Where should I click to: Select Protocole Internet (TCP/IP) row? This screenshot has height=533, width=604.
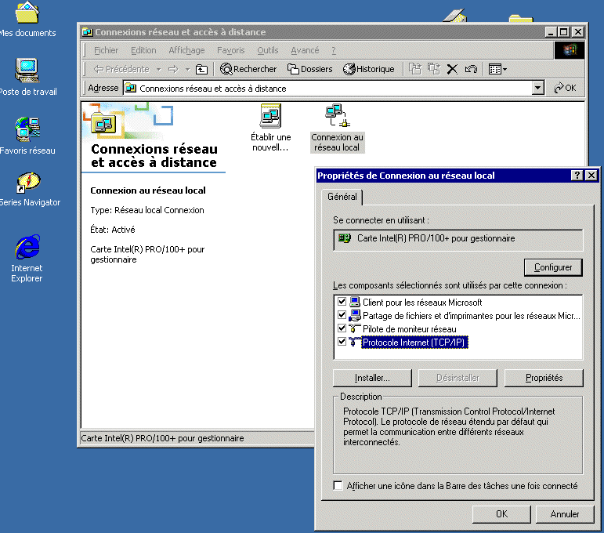(x=414, y=343)
